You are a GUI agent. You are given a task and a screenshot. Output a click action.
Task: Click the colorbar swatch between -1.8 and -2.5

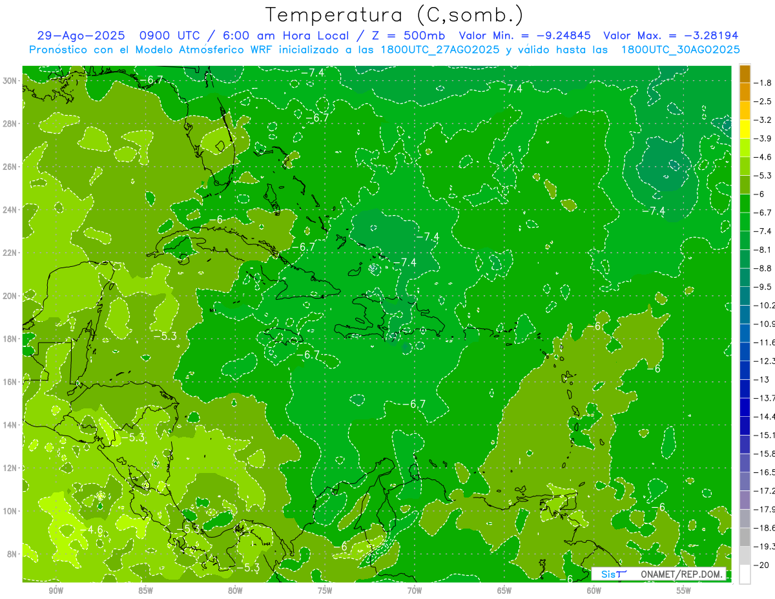pyautogui.click(x=745, y=92)
